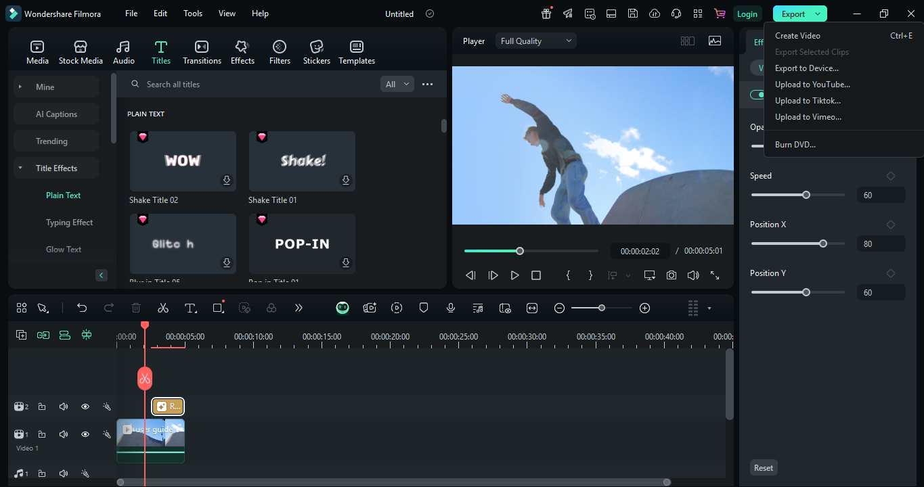Open the All filter dropdown for titles

click(x=397, y=85)
